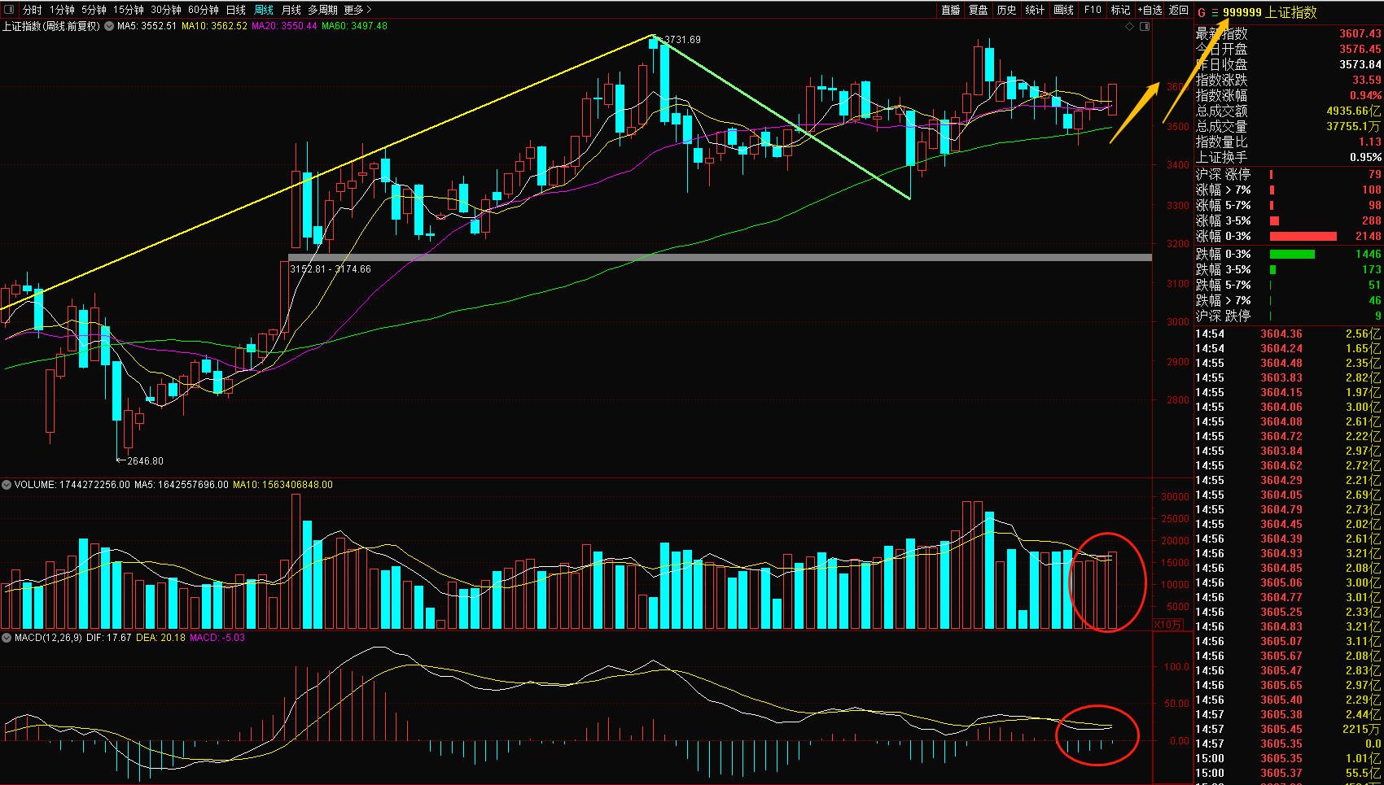Select the 5分钟 period tab

(x=94, y=10)
